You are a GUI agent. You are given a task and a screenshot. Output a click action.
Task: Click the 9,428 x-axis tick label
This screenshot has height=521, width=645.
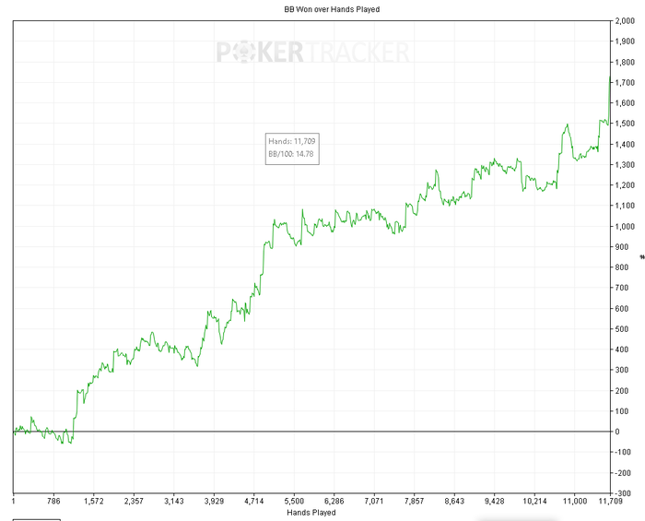click(x=495, y=501)
